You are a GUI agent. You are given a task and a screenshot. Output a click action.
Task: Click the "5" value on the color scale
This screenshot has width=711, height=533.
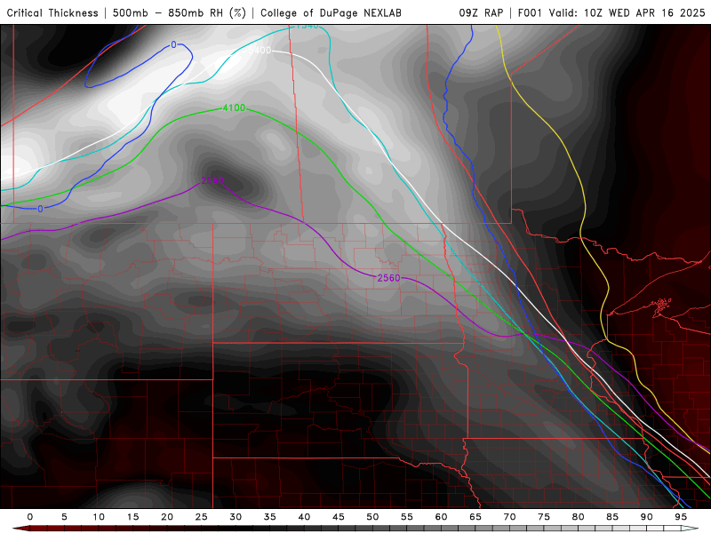[x=64, y=517]
